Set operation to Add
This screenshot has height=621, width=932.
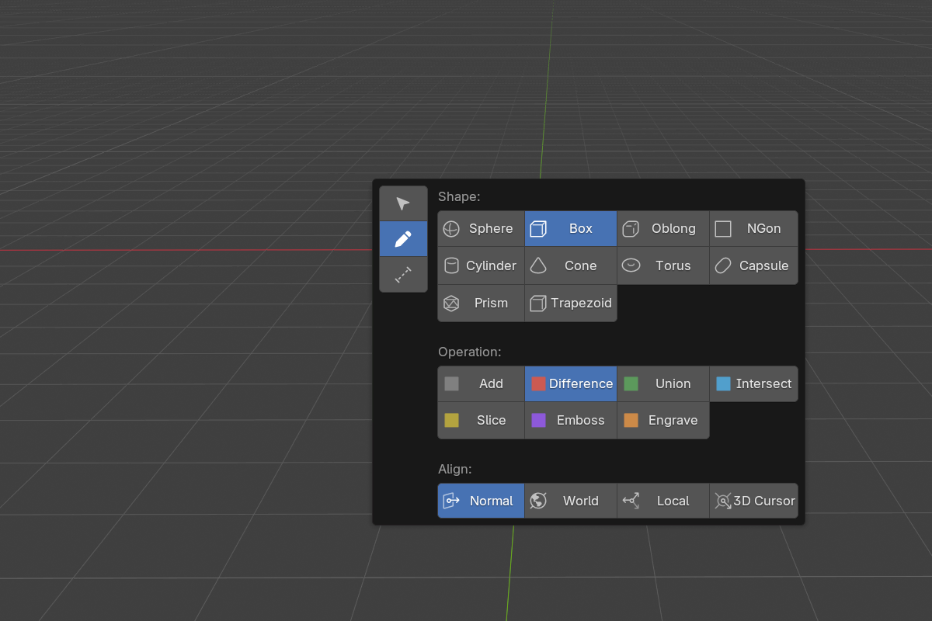[x=481, y=383]
